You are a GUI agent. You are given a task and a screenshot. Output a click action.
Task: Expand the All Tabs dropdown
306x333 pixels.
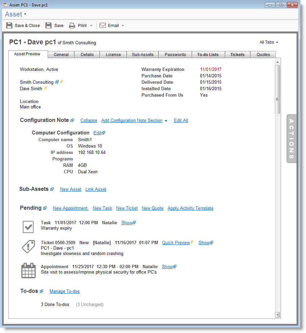269,42
